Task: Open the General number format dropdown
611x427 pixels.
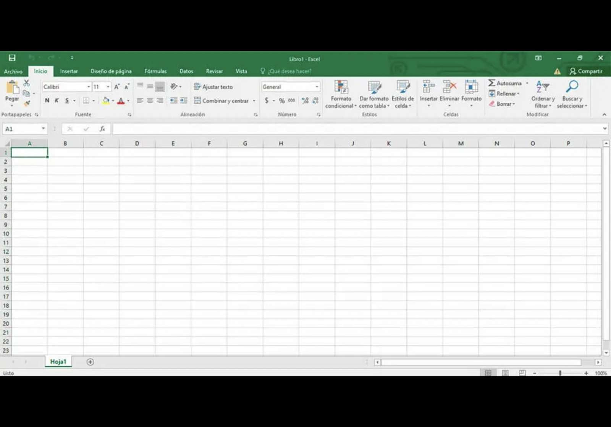Action: 317,87
